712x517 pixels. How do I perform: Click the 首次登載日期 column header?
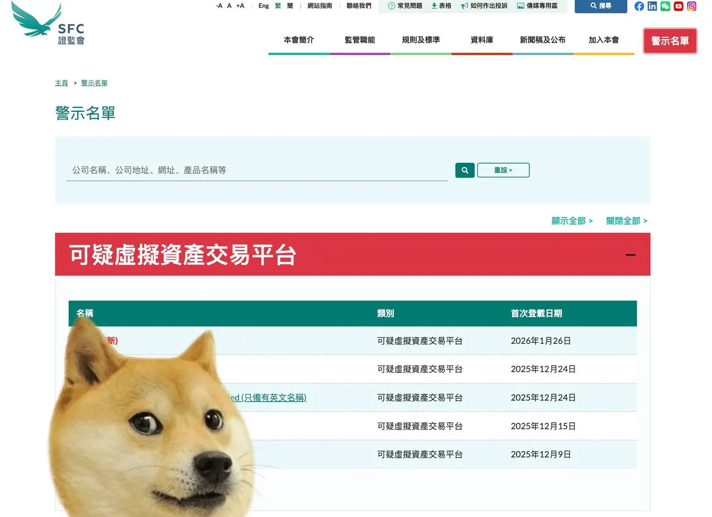click(x=536, y=313)
